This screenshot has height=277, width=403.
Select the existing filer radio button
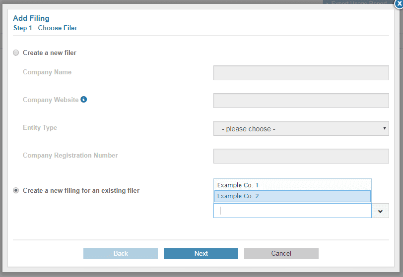pos(16,190)
